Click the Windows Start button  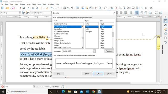(x=3, y=92)
